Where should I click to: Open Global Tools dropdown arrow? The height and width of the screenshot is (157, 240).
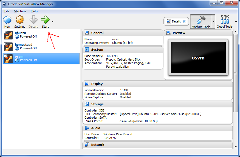(x=236, y=22)
